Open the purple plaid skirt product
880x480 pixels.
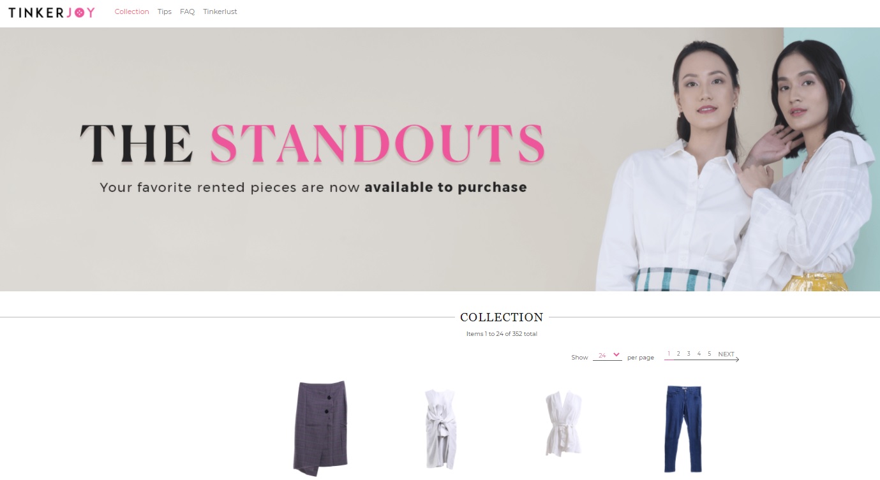(x=320, y=428)
